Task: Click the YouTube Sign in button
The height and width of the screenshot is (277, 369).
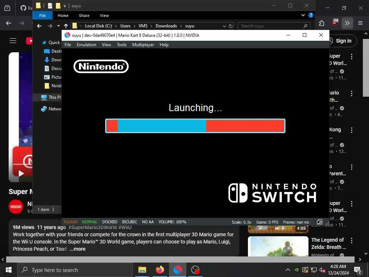Action: pos(343,41)
